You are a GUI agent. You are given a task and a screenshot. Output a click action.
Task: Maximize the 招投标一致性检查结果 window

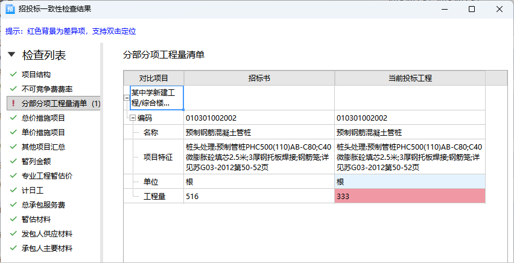tap(472, 10)
